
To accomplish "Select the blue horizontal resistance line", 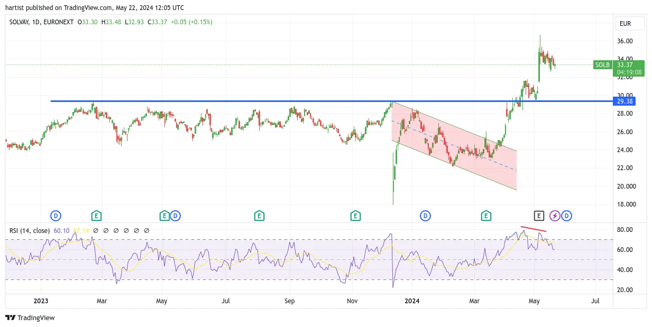I will [x=332, y=101].
